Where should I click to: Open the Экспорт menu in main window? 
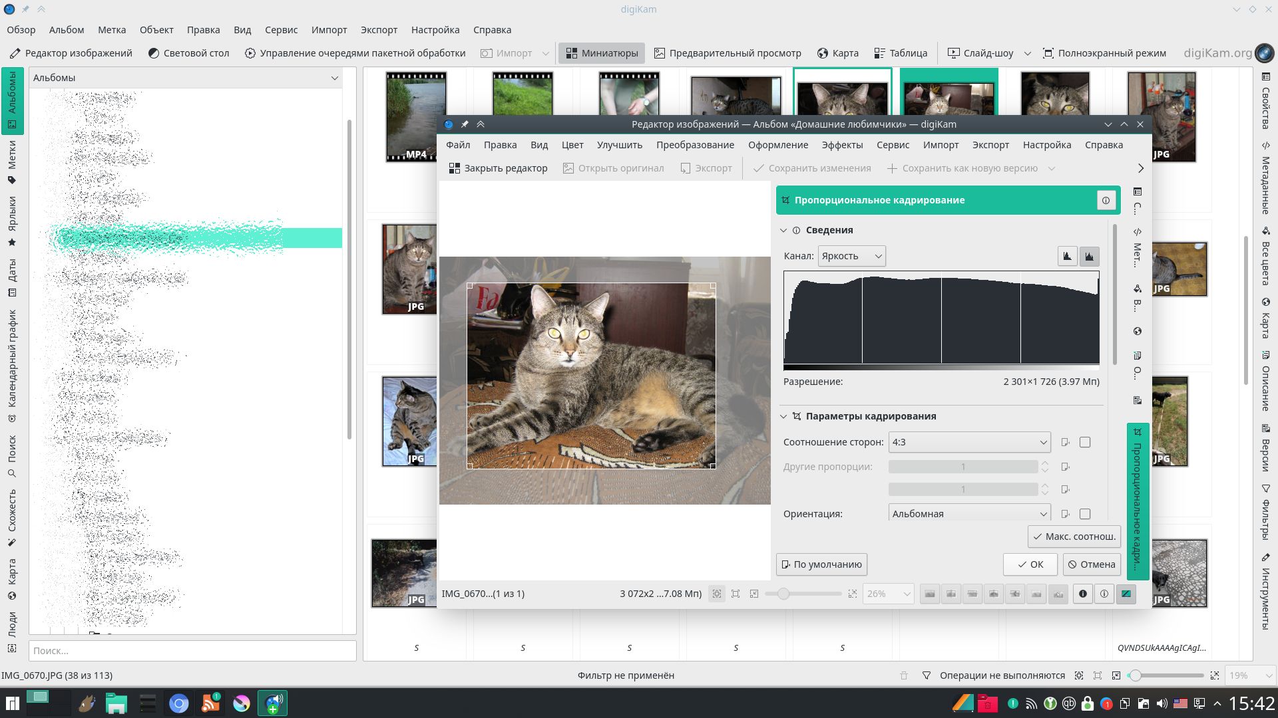coord(379,30)
